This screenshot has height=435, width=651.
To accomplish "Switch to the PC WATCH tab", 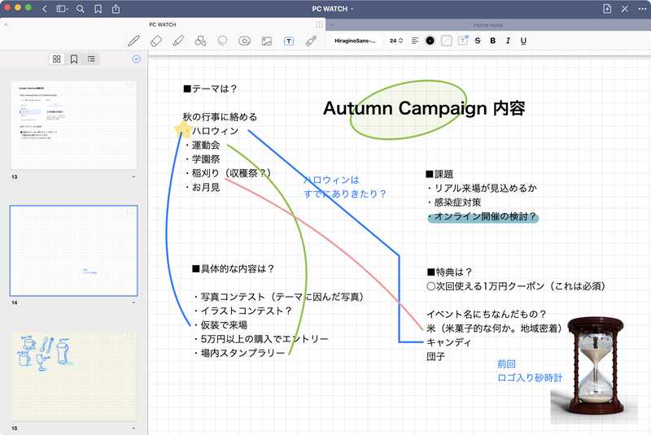I will [x=163, y=24].
